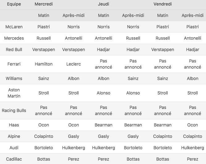206x164 pixels.
Task: Select the Hamilton cell in Ferrari row
Action: coord(44,64)
